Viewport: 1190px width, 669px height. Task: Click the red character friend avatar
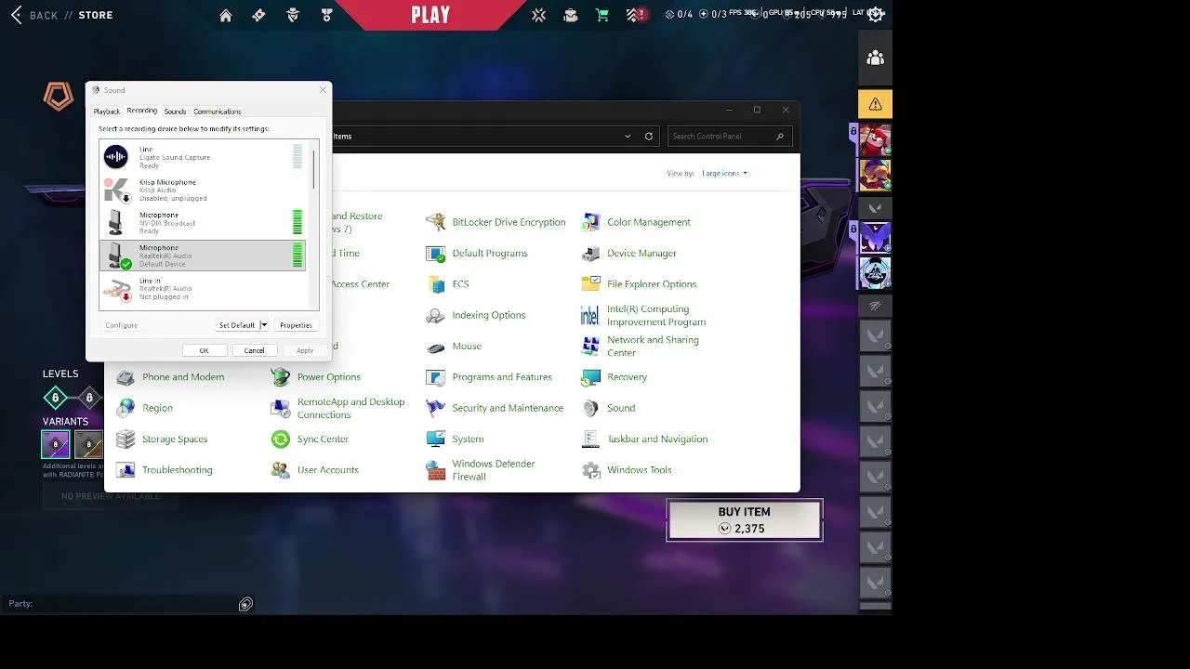pyautogui.click(x=875, y=140)
